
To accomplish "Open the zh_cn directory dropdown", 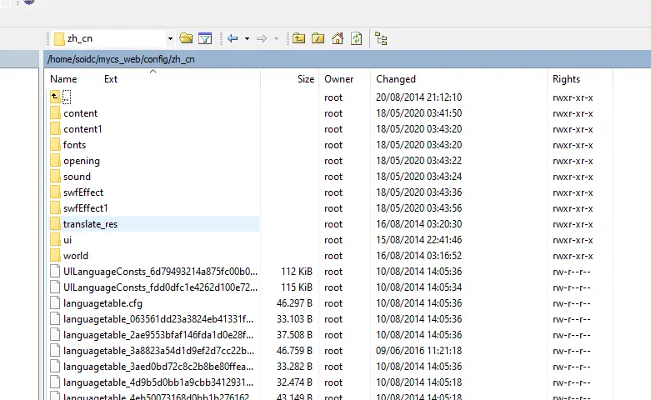I will 170,38.
